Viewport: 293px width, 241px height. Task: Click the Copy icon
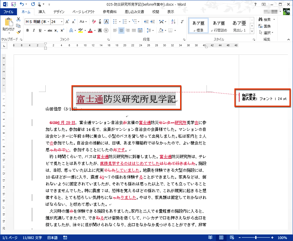18,26
